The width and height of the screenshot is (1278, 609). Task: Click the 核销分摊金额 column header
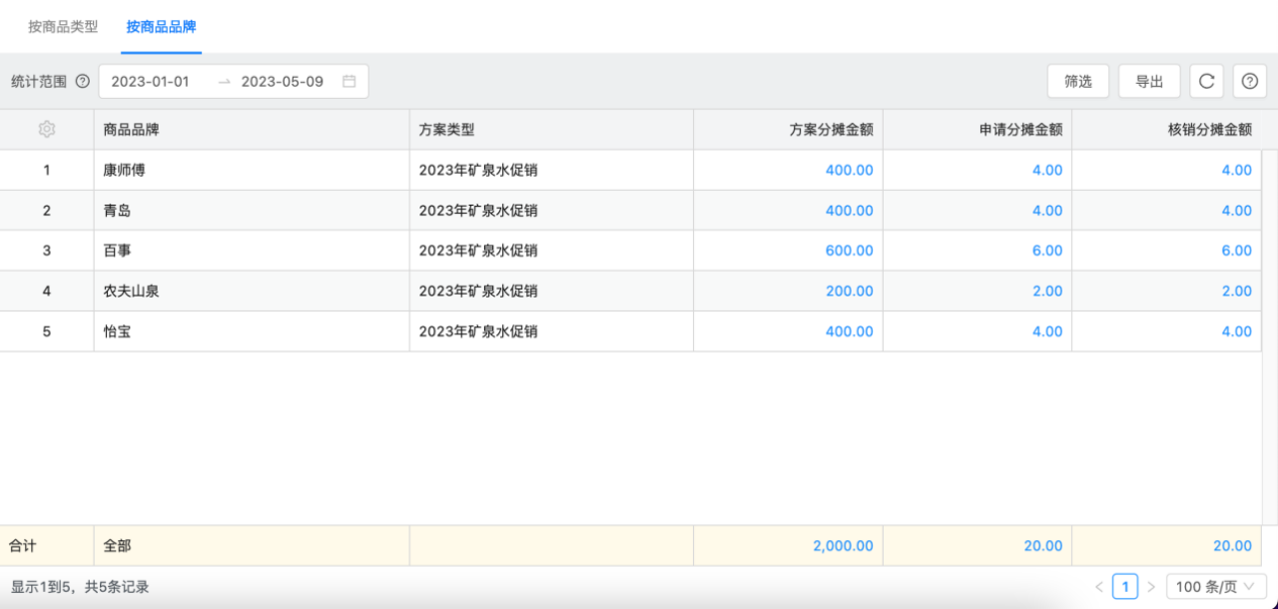click(x=1167, y=130)
